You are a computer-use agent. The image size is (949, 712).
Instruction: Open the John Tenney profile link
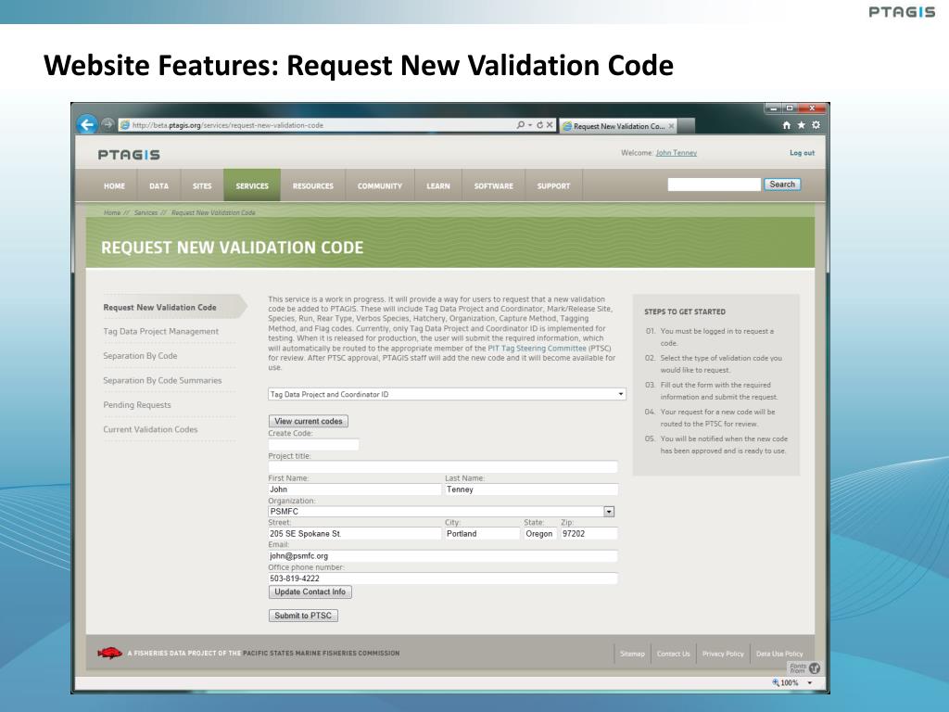click(x=676, y=153)
